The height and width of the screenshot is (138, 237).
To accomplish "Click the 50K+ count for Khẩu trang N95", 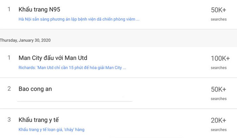I will (218, 10).
